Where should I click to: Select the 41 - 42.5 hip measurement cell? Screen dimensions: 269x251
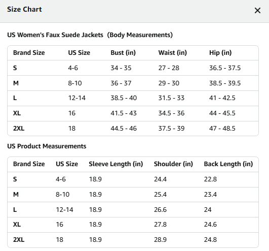point(222,98)
